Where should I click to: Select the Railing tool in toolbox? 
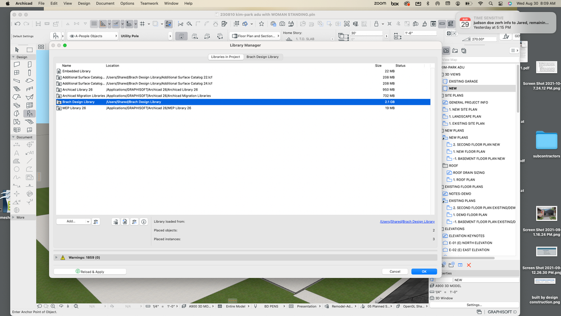(30, 89)
